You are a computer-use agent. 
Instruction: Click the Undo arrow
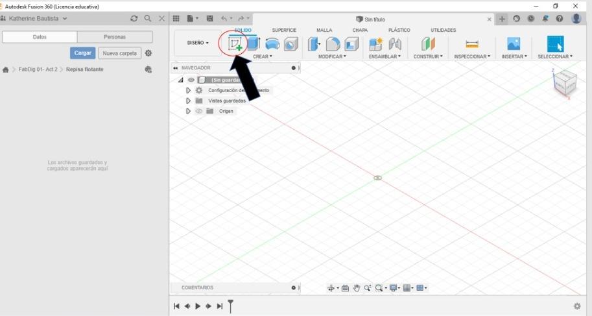coord(224,19)
